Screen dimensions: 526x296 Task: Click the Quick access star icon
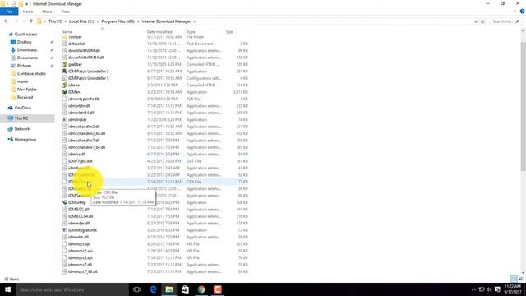11,35
